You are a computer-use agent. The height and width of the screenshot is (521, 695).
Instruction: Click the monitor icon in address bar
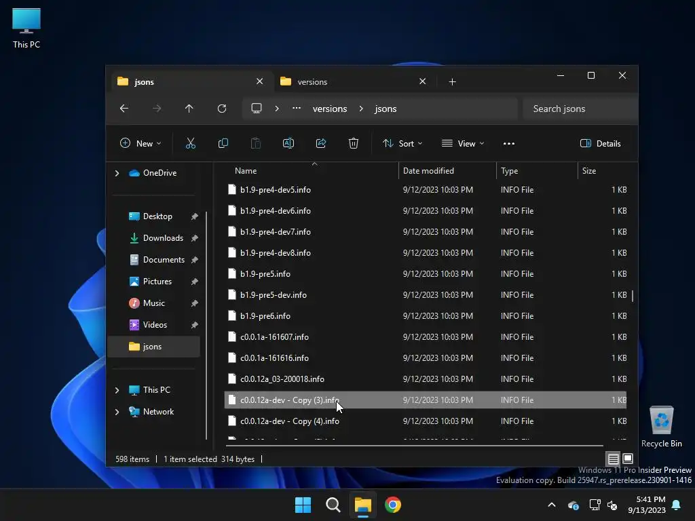pos(256,109)
